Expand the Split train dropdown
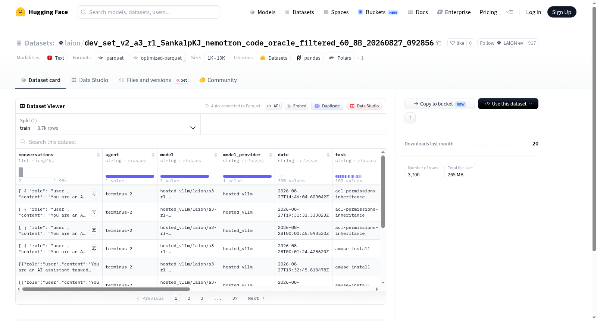The width and height of the screenshot is (597, 321). click(108, 124)
